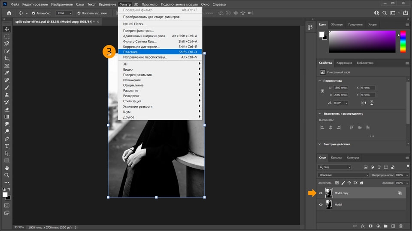
Task: Select the Pen tool
Action: [x=7, y=139]
